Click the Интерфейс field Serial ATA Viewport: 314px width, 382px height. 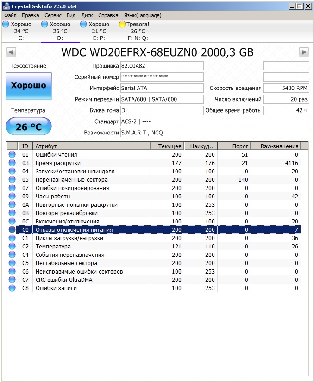[x=162, y=88]
